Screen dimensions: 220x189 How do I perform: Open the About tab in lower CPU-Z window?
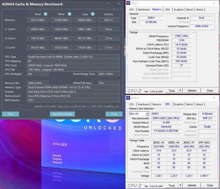pyautogui.click(x=199, y=104)
